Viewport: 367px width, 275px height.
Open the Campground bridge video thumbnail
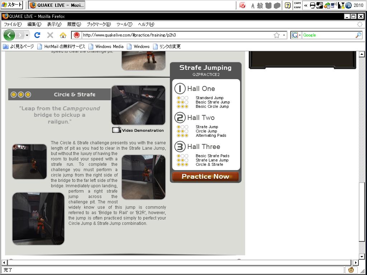click(138, 105)
